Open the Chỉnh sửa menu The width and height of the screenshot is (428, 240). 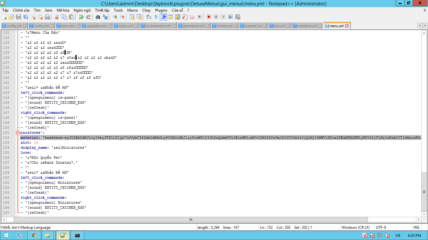[21, 10]
